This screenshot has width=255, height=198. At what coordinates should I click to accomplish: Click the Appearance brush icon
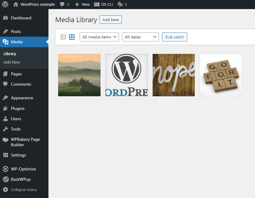tap(5, 98)
